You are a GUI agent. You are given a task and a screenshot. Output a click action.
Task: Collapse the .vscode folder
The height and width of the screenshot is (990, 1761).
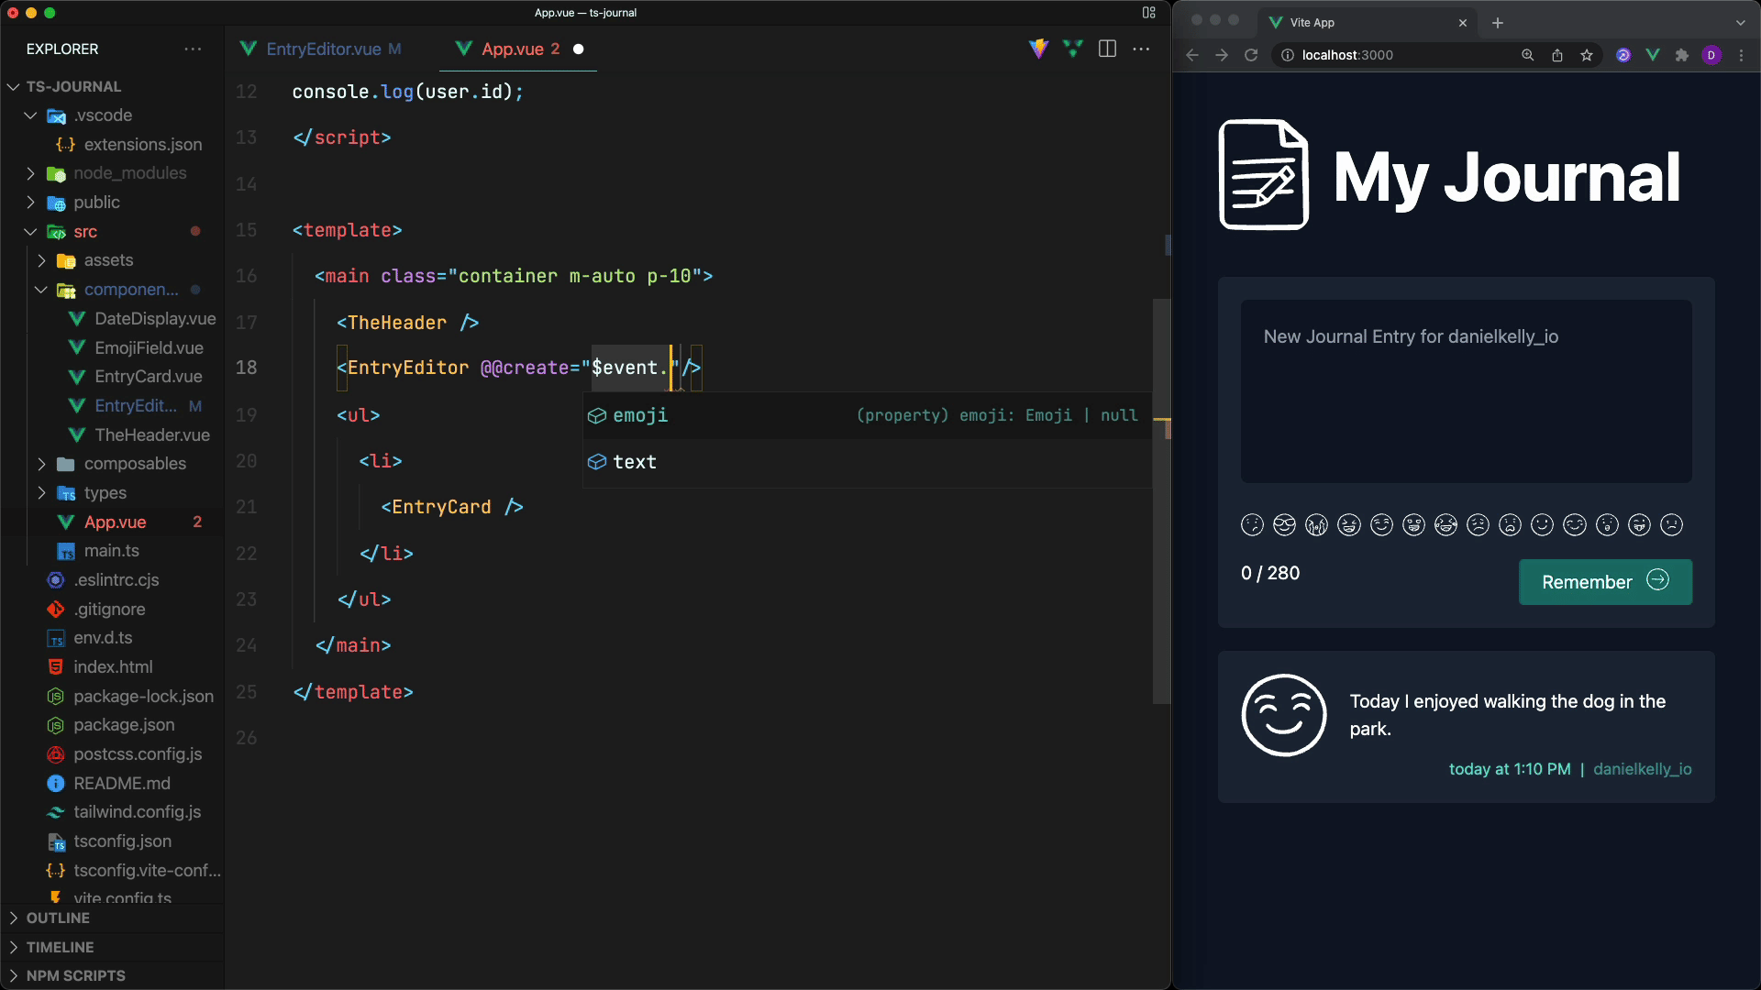[30, 115]
